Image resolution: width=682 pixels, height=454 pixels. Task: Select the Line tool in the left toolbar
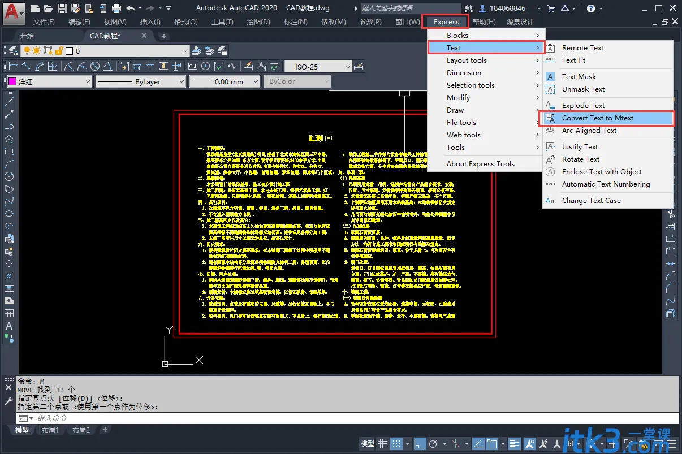(x=9, y=102)
